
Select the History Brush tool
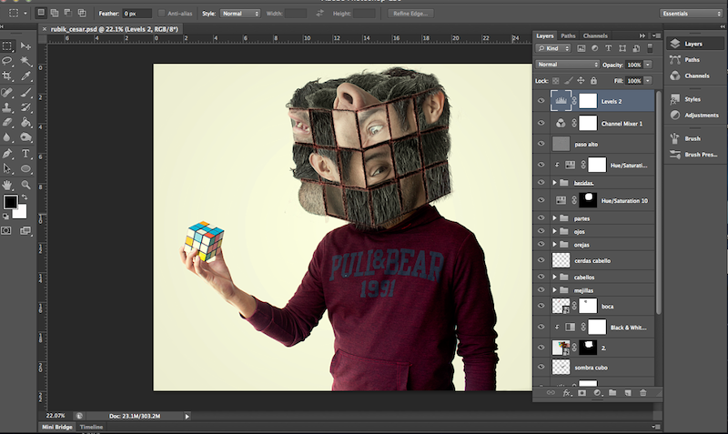click(26, 107)
